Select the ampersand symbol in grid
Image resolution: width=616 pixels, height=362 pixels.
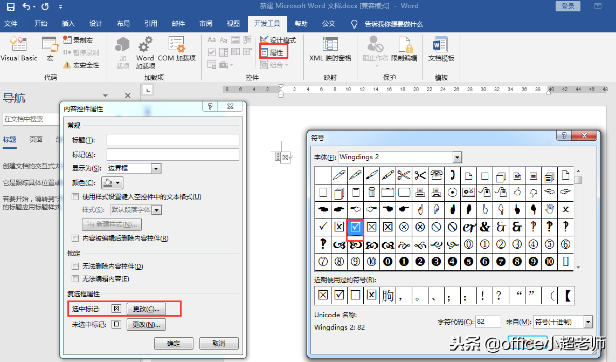point(485,227)
